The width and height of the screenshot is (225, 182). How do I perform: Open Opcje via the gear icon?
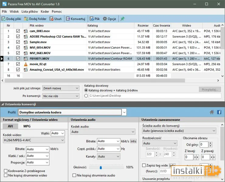pos(105,19)
